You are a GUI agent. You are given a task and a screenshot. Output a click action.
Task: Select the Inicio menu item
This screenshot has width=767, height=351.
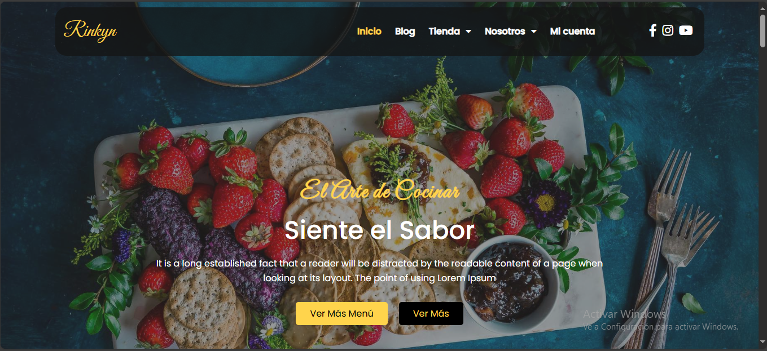[369, 32]
